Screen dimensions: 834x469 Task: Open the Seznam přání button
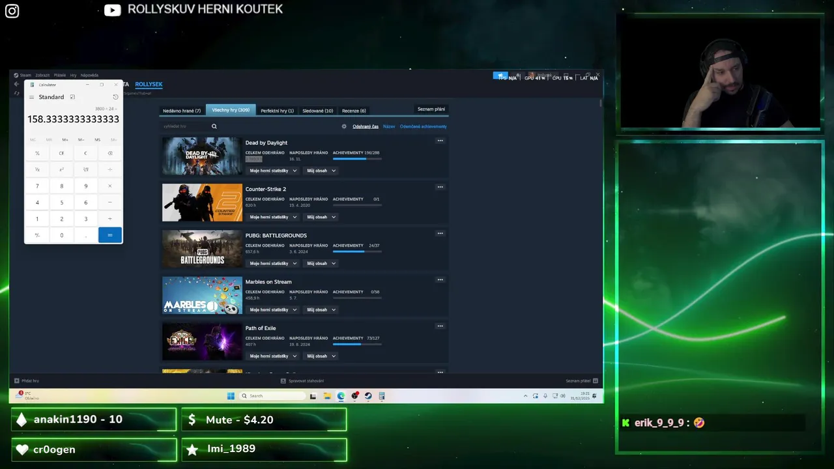[x=431, y=109]
